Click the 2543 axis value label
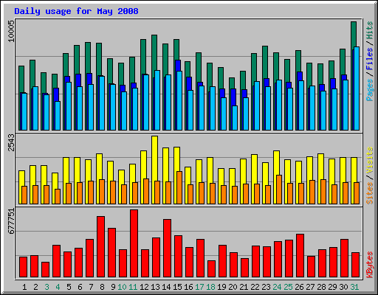The height and width of the screenshot is (295, 378). (x=11, y=142)
